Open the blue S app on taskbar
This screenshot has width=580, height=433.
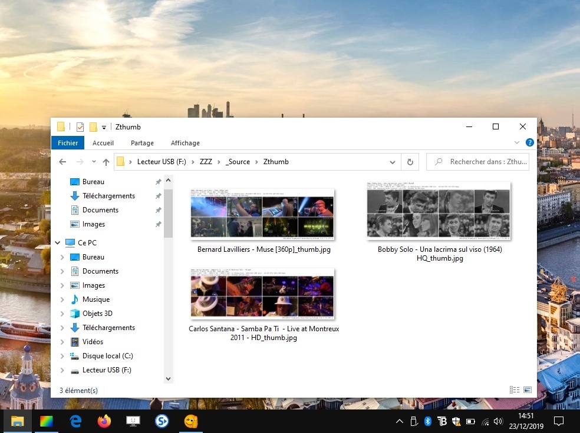point(162,421)
